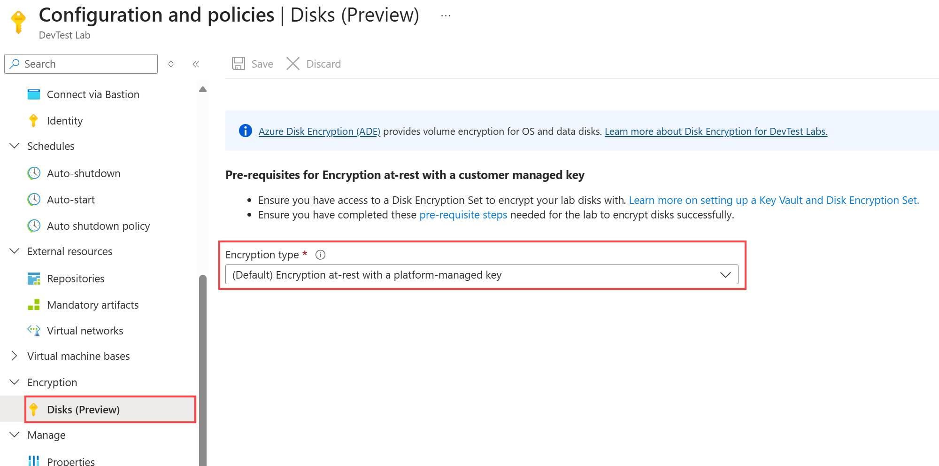Click the Auto-shutdown clock icon
This screenshot has width=939, height=466.
pyautogui.click(x=34, y=173)
